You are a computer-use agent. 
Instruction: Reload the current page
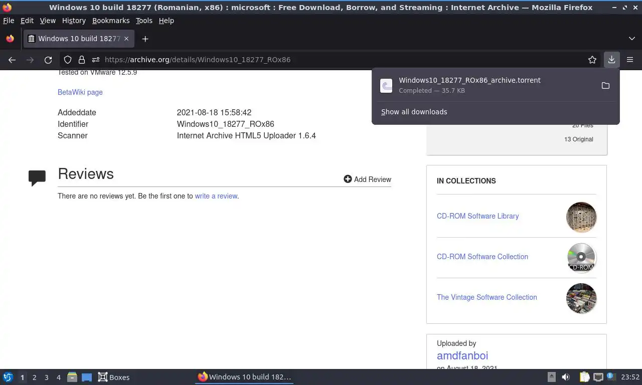[48, 60]
